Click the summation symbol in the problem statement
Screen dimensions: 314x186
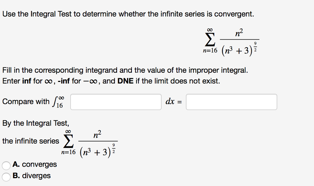click(x=209, y=39)
